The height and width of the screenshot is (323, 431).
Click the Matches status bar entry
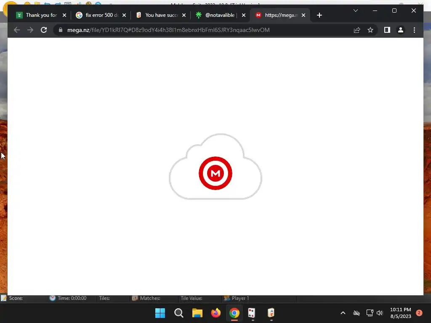click(146, 298)
